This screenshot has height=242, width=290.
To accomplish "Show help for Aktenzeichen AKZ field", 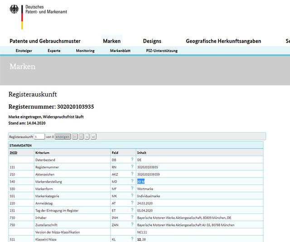I will coord(132,174).
